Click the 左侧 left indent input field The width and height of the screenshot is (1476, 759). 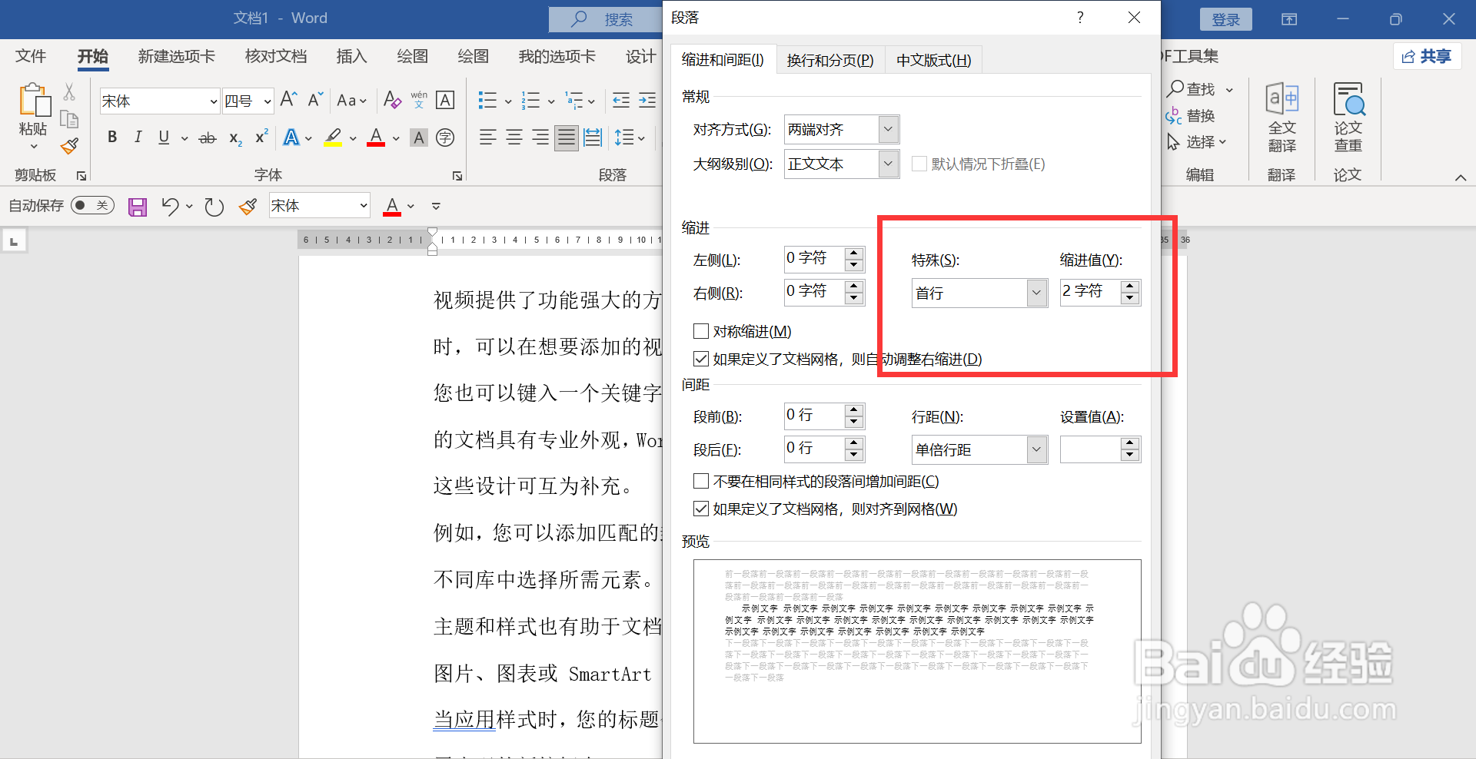(x=814, y=259)
